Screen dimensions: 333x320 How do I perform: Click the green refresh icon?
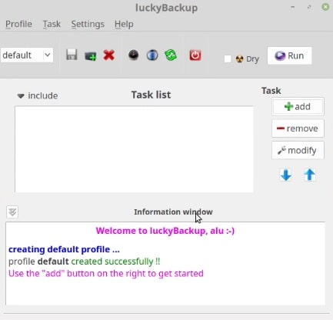click(x=171, y=55)
